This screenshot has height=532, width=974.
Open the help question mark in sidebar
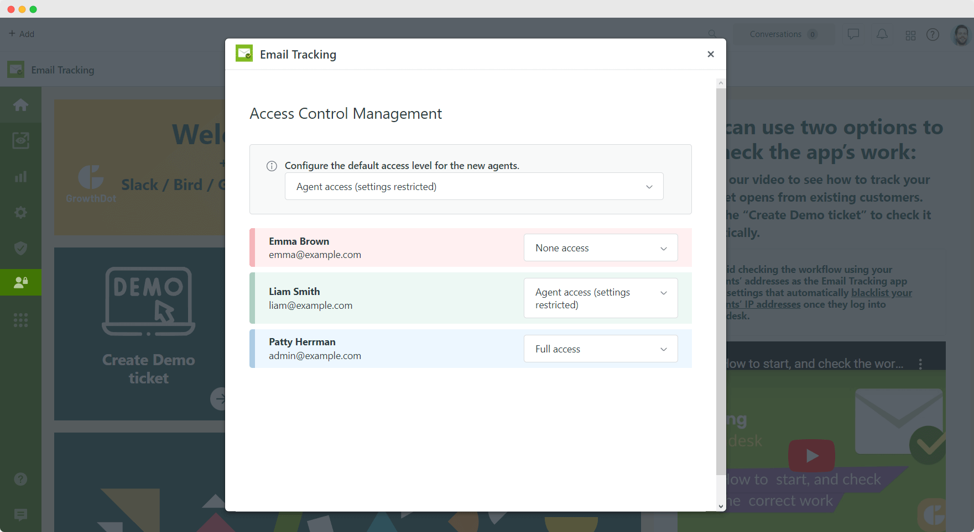coord(20,479)
